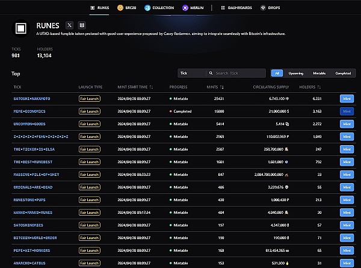
Task: Click the large RUNES logo icon
Action: click(x=21, y=28)
